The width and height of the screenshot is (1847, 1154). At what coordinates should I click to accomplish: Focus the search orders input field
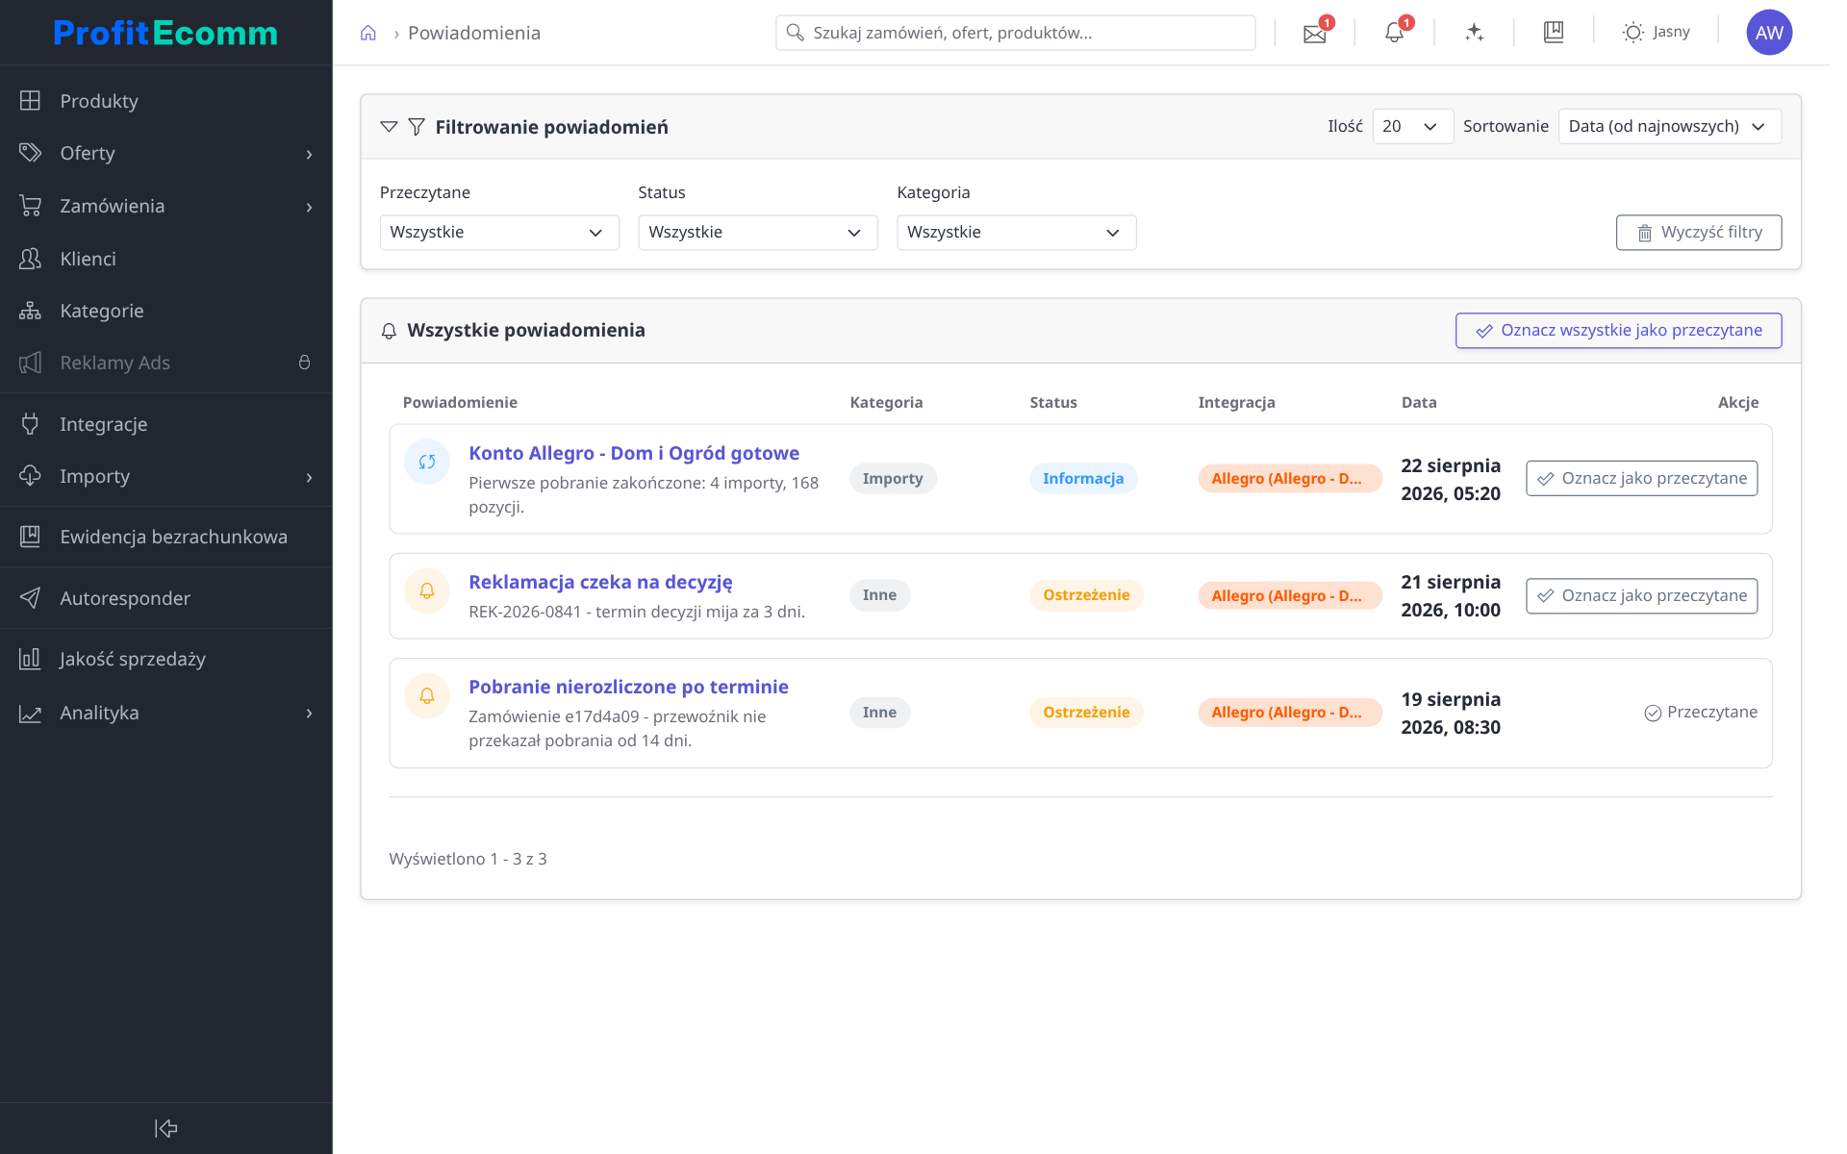(x=1015, y=33)
